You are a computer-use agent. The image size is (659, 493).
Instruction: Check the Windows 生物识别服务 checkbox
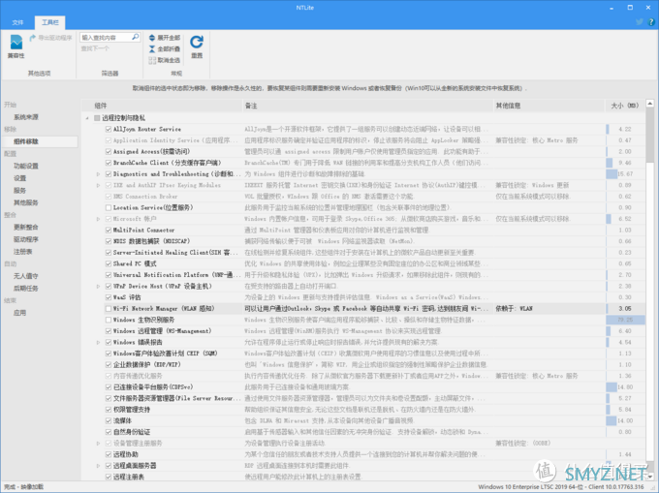[x=109, y=320]
